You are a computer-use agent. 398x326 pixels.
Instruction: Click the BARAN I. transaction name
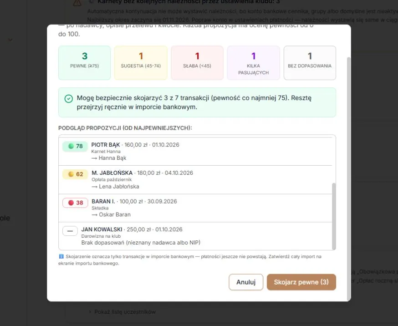(103, 201)
